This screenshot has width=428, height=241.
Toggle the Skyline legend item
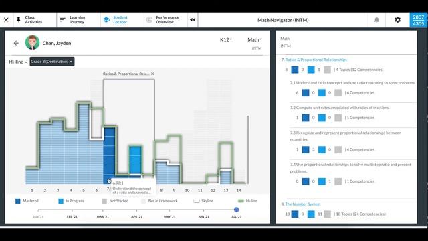[x=203, y=201]
